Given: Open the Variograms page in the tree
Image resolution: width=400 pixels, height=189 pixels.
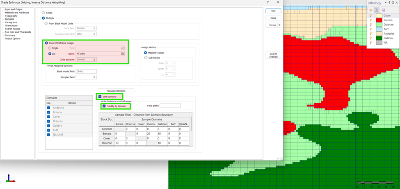Looking at the screenshot, I should tap(11, 22).
